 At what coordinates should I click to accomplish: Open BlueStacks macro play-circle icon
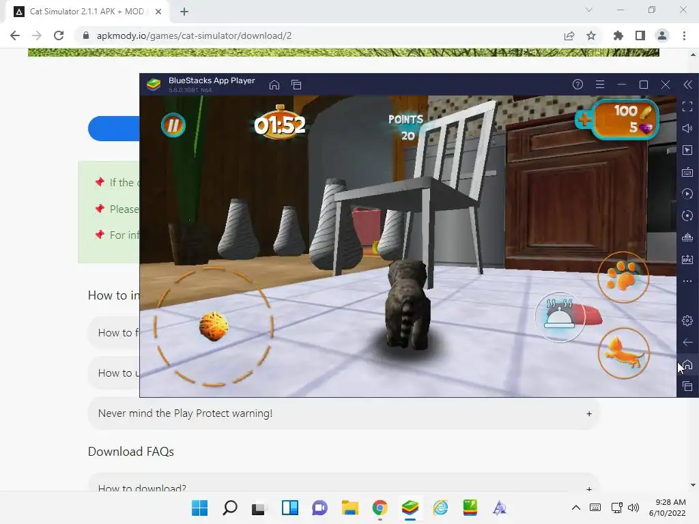(687, 194)
